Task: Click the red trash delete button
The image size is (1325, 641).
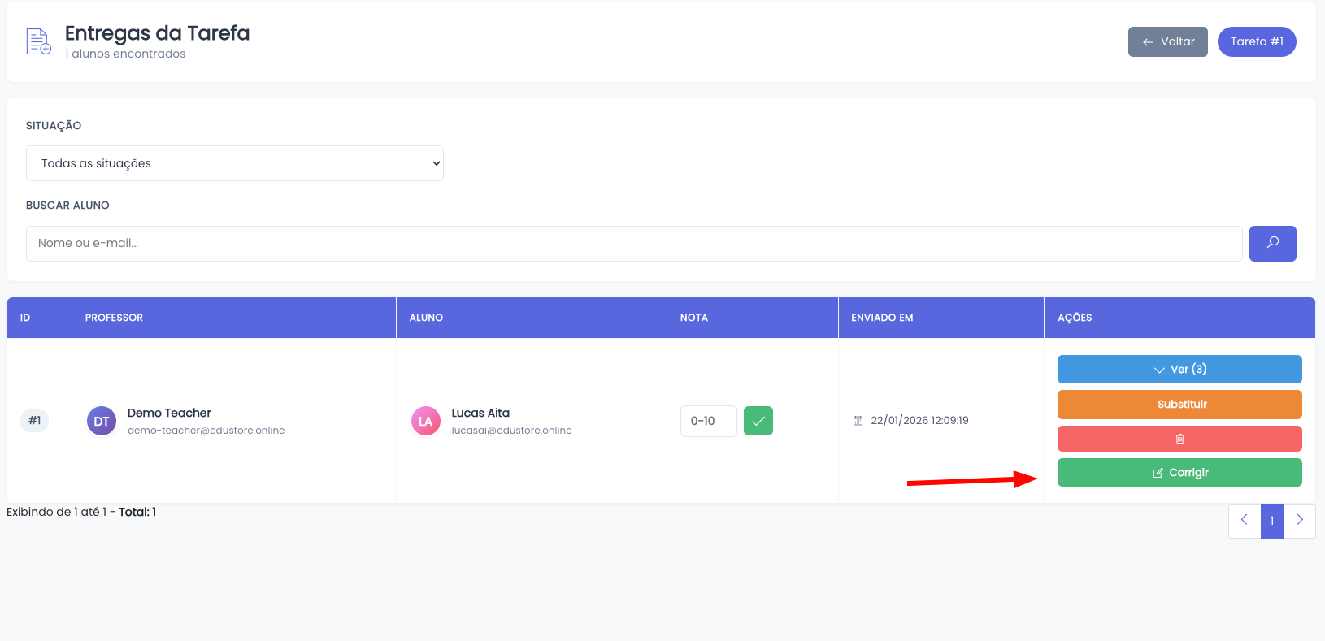Action: [1179, 439]
